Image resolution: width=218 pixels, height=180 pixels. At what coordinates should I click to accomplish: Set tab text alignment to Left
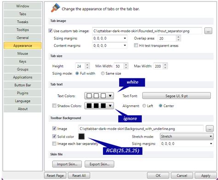click(x=144, y=106)
